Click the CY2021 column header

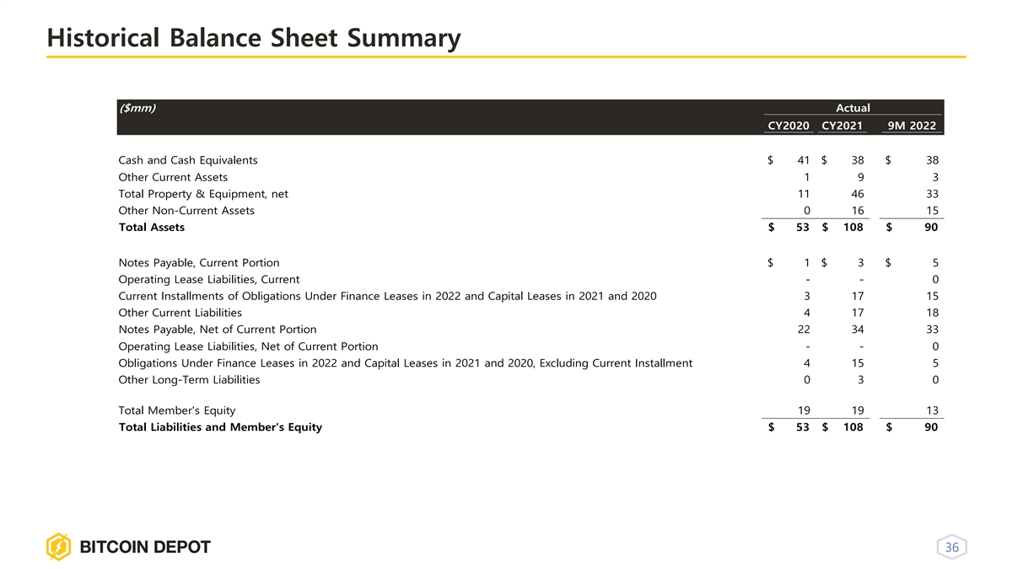coord(842,126)
